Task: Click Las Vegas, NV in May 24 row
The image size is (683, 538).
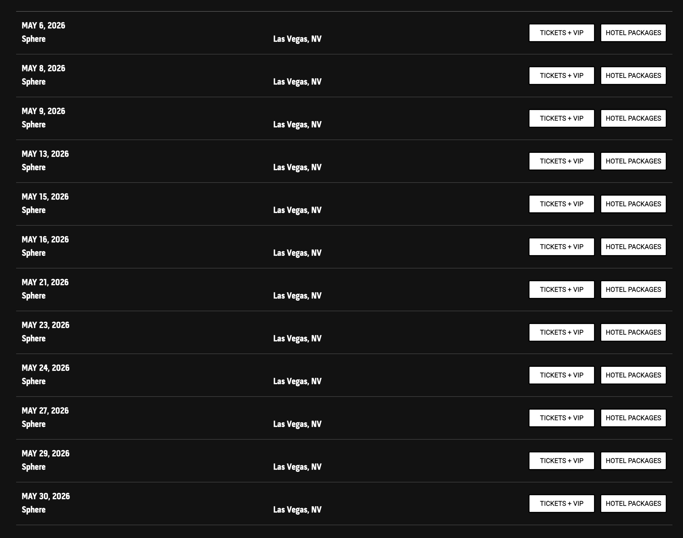Action: click(297, 381)
